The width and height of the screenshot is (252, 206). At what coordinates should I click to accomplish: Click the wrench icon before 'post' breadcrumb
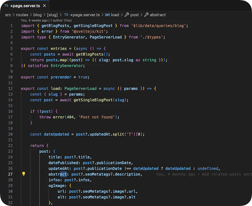(127, 15)
